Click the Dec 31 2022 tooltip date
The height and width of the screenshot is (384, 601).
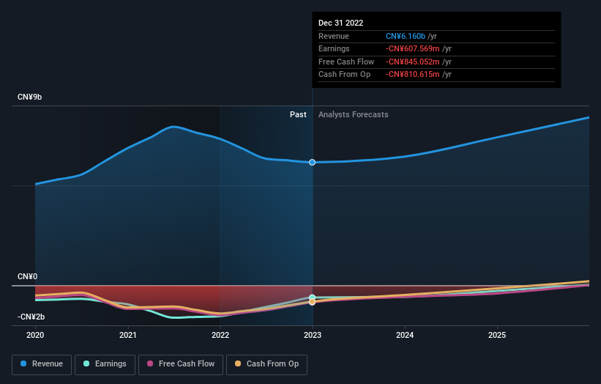click(x=340, y=23)
